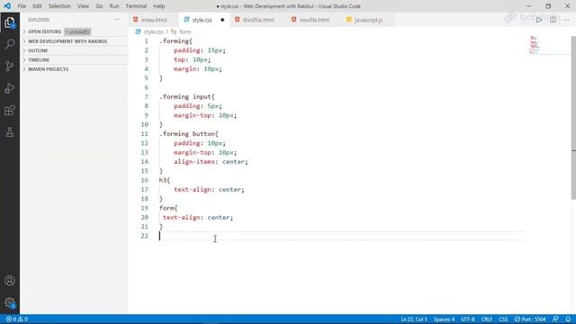576x324 pixels.
Task: Open the Go menu
Action: [99, 6]
